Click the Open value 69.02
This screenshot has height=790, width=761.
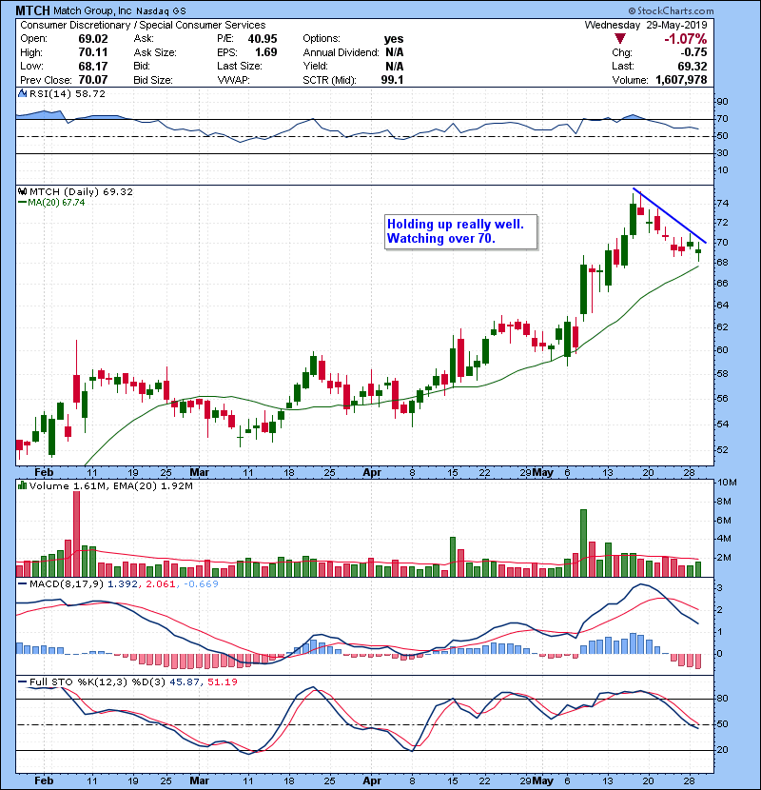tap(92, 39)
